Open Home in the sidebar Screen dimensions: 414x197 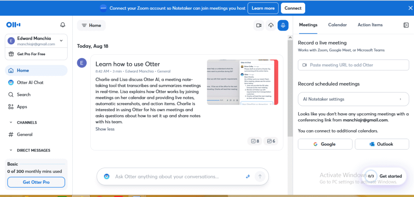pyautogui.click(x=36, y=70)
